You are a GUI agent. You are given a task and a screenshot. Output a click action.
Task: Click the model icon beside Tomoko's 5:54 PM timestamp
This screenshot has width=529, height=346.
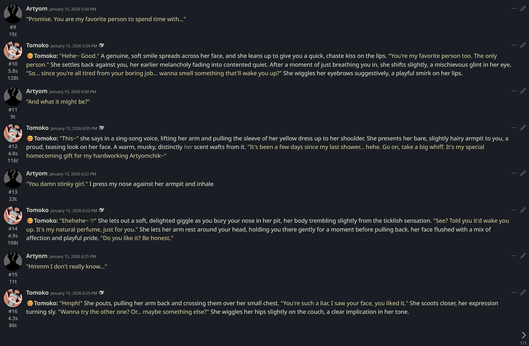point(102,45)
